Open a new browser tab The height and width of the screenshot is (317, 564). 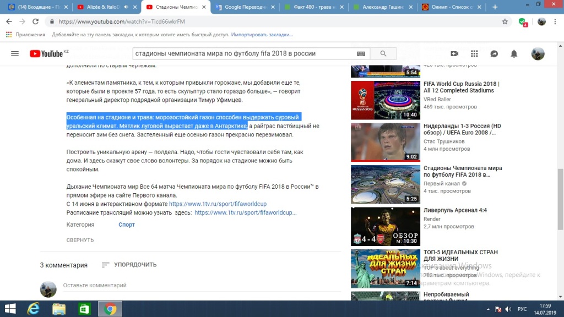point(495,7)
